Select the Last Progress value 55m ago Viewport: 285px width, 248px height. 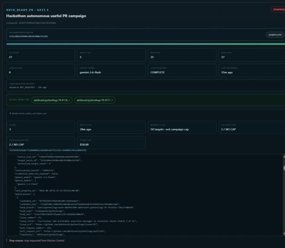coord(227,72)
